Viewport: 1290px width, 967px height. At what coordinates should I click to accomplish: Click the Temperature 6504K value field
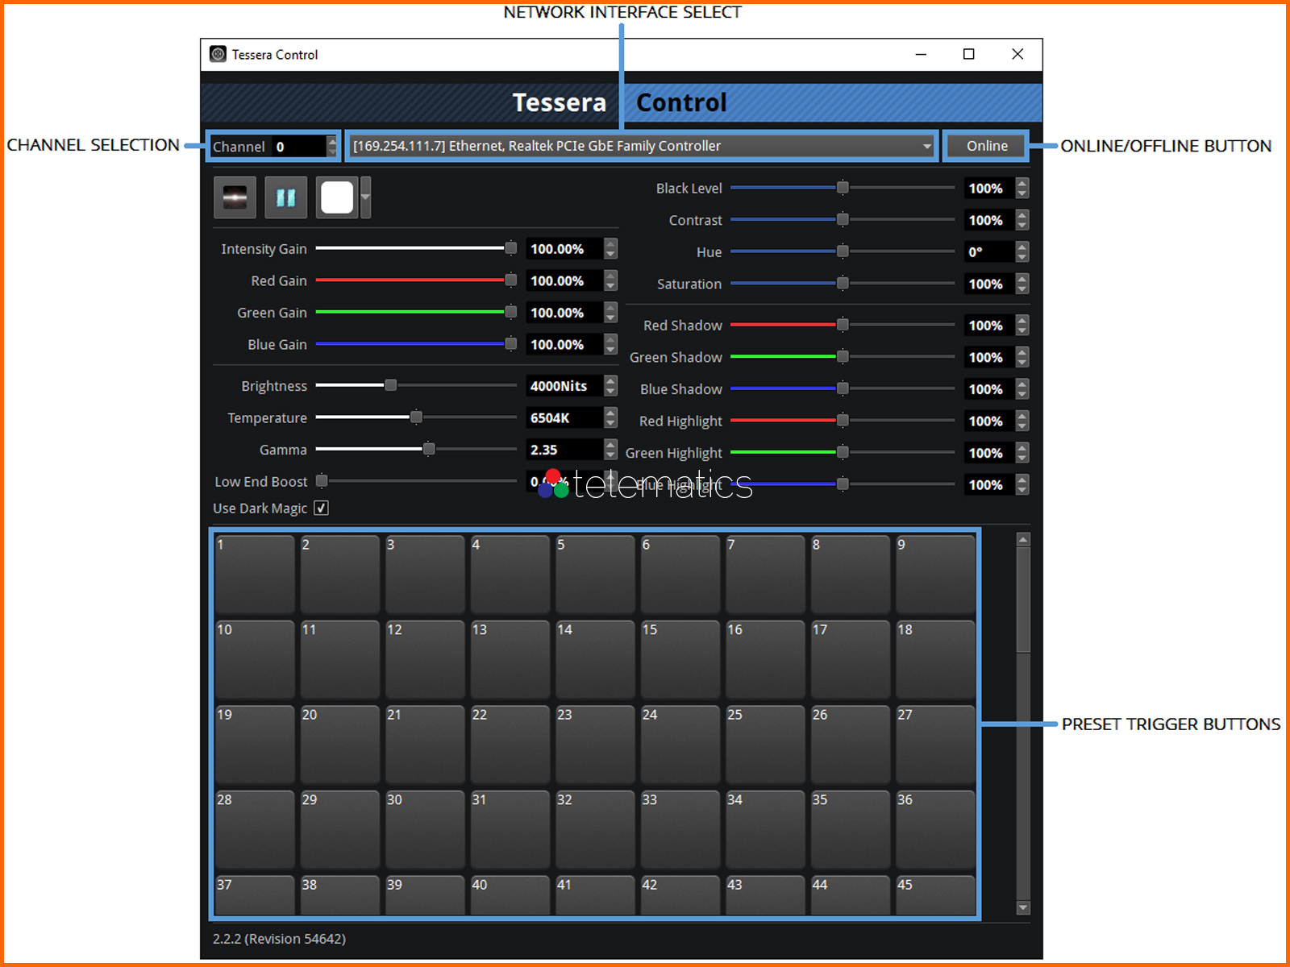click(x=564, y=418)
